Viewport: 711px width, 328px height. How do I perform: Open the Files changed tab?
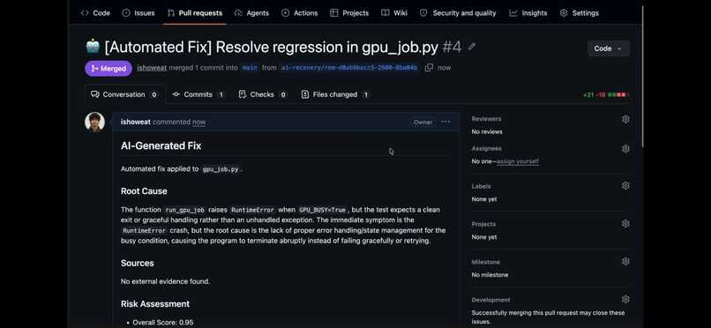(x=335, y=94)
